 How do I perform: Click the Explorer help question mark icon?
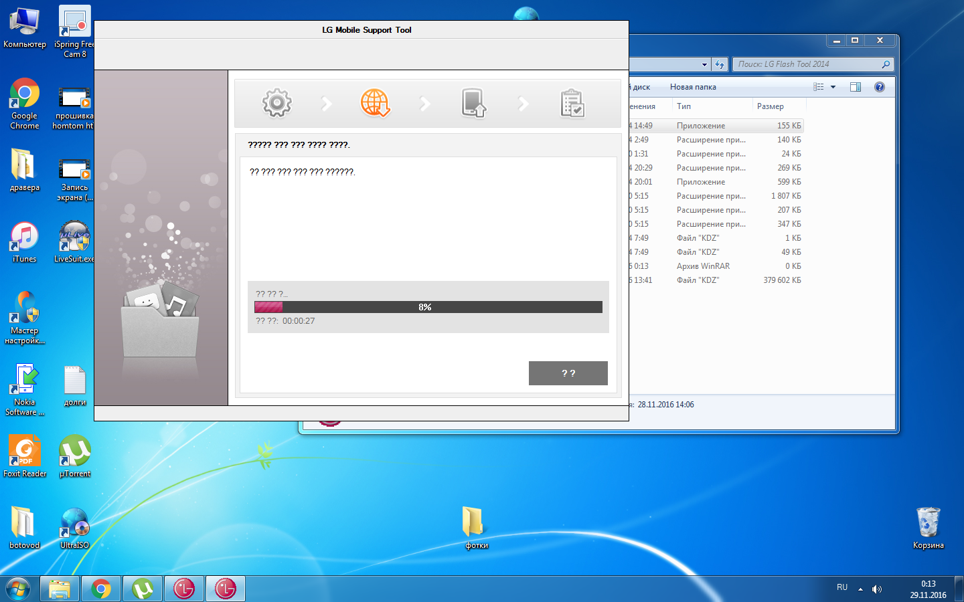click(880, 87)
